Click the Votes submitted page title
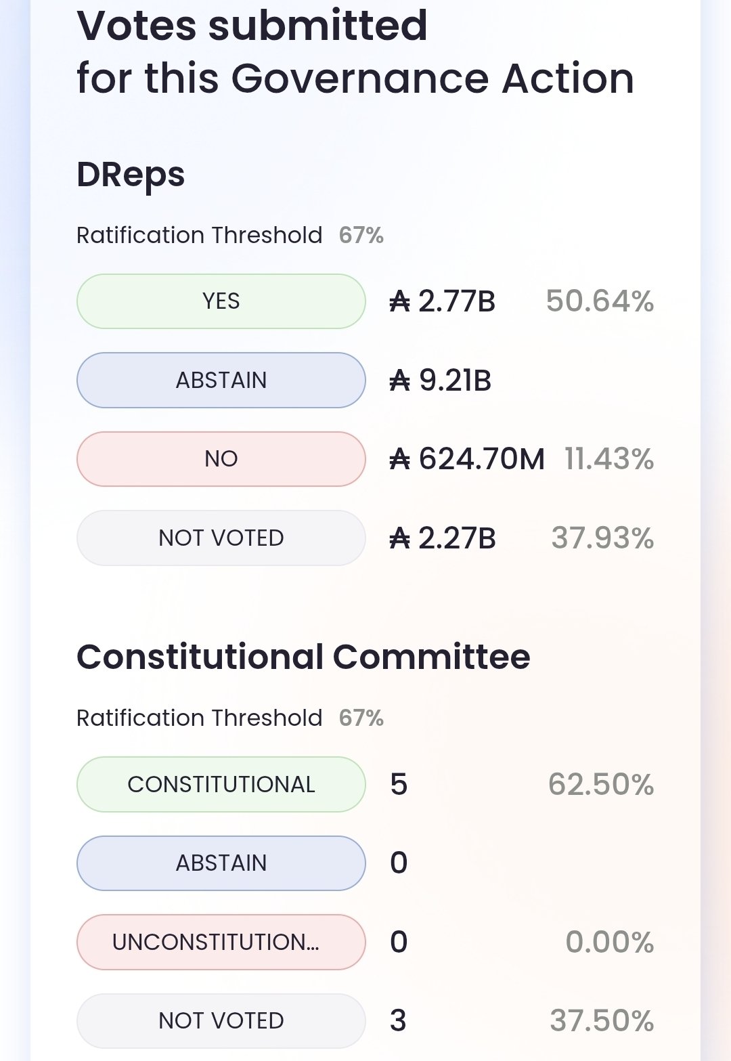 point(355,52)
